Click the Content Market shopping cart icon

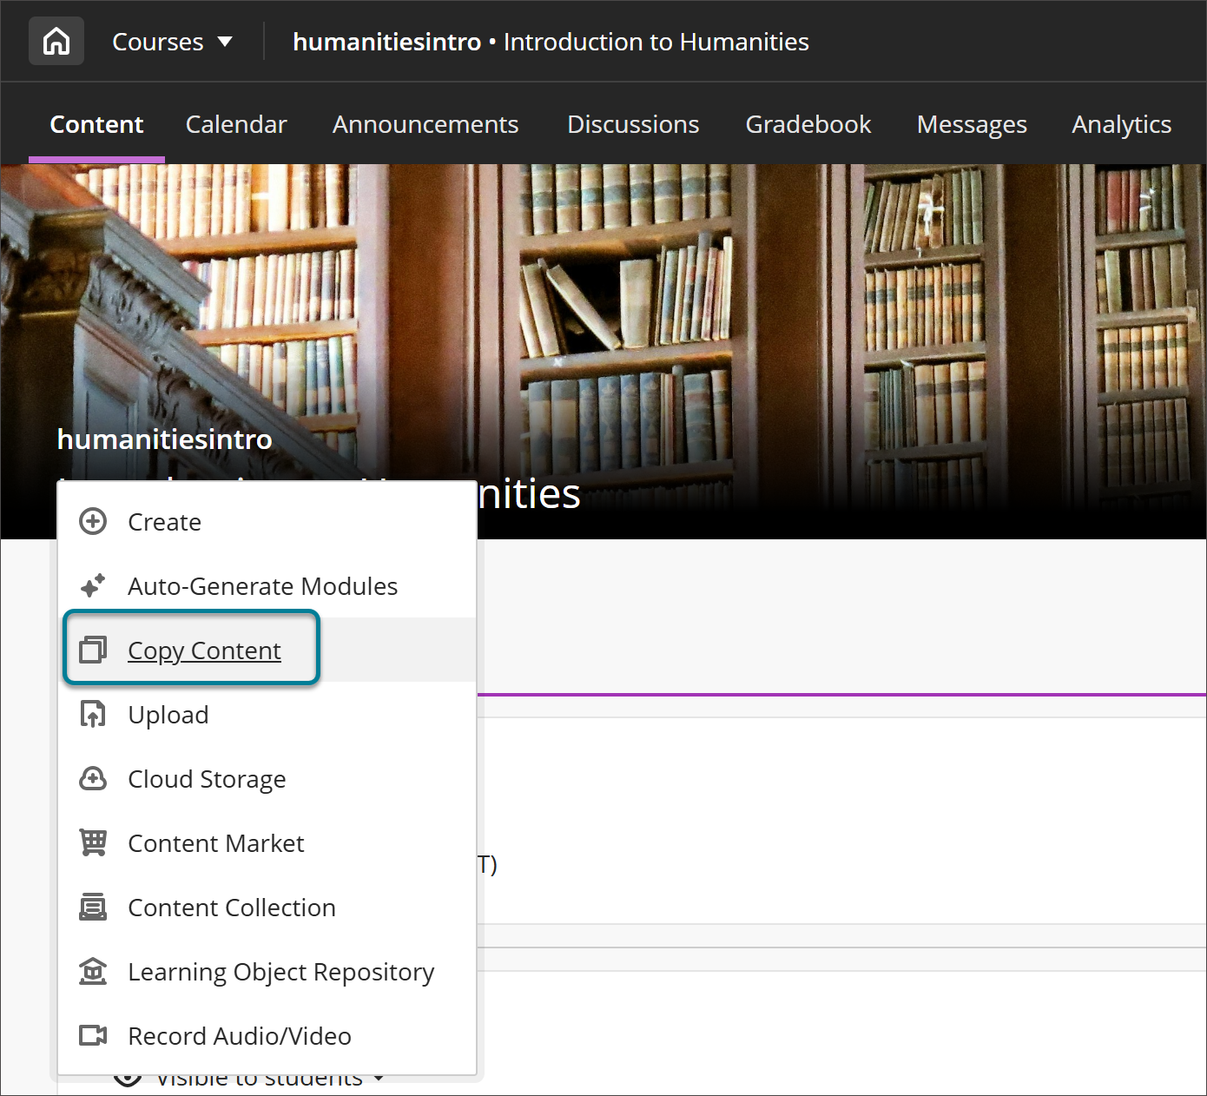coord(92,842)
